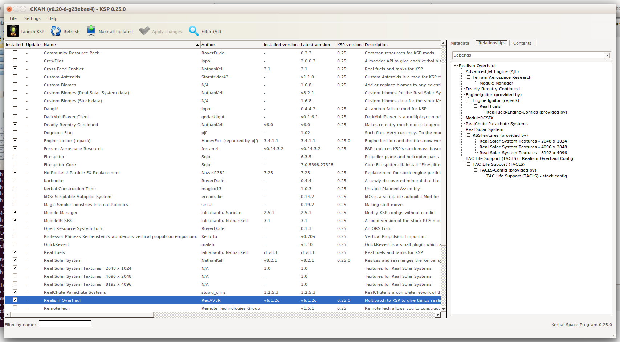620x342 pixels.
Task: Check installed box for RemoteTech
Action: pos(15,308)
